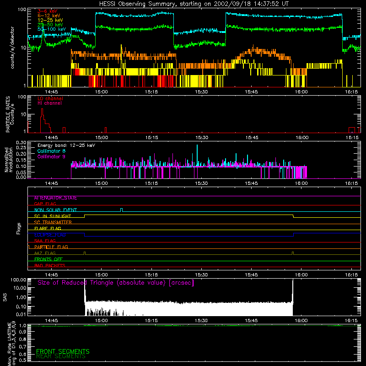
Task: Click the GAP_FLAG label
Action: tap(45, 204)
